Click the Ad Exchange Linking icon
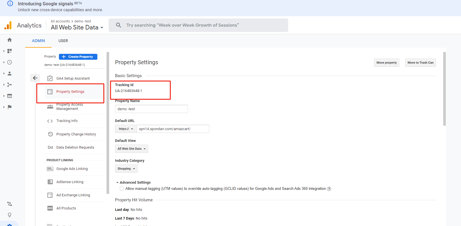 point(50,195)
